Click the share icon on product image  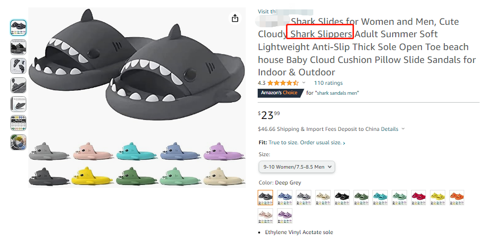pos(235,18)
